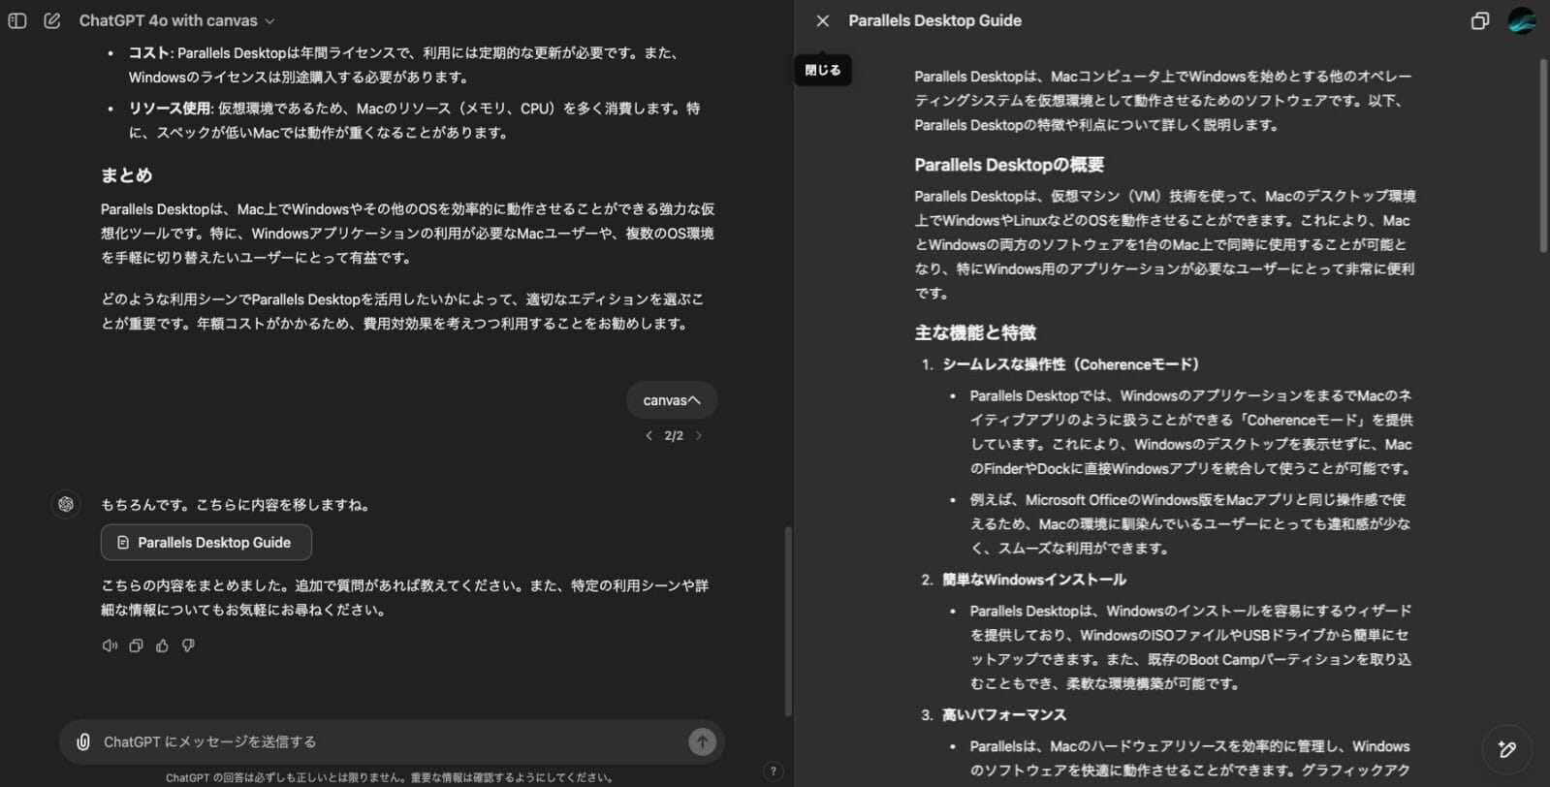Click the '主な機能と特徴' heading

(975, 332)
